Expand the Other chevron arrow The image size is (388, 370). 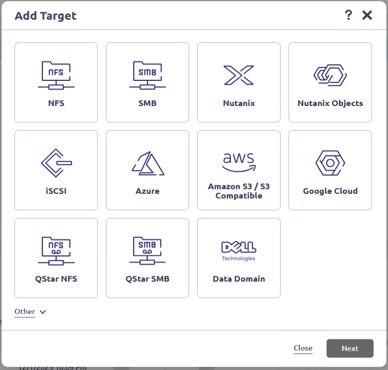click(43, 312)
